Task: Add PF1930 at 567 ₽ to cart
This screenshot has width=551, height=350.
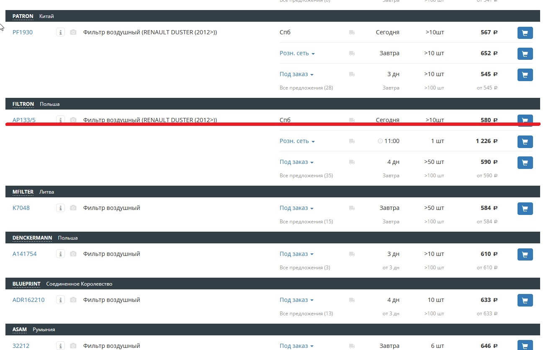Action: (x=525, y=33)
